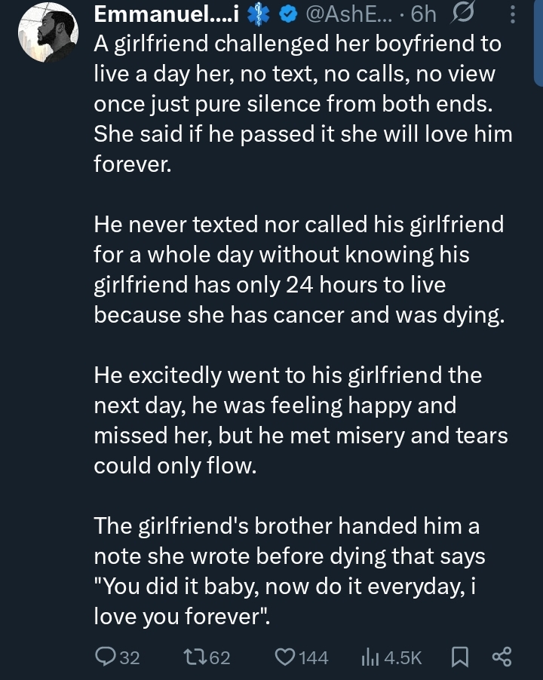Click the 32 replies count
Screen dimensions: 543x680
pos(130,658)
